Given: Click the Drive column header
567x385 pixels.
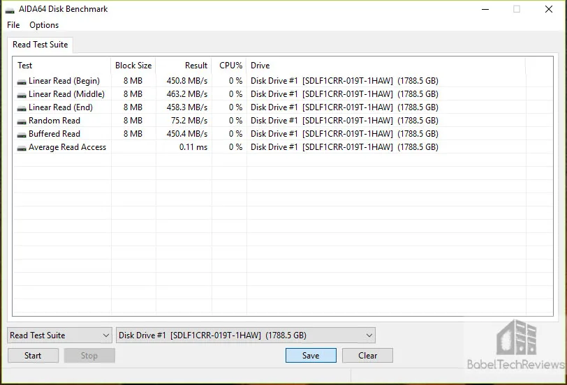Looking at the screenshot, I should tap(386, 66).
